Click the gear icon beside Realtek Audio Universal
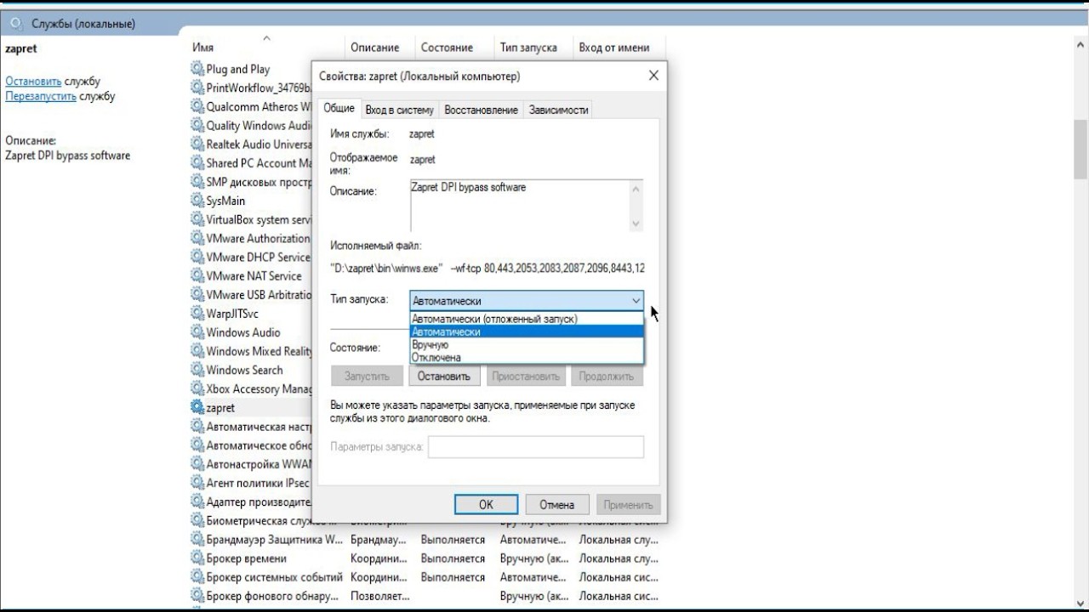The height and width of the screenshot is (612, 1089). [x=197, y=144]
